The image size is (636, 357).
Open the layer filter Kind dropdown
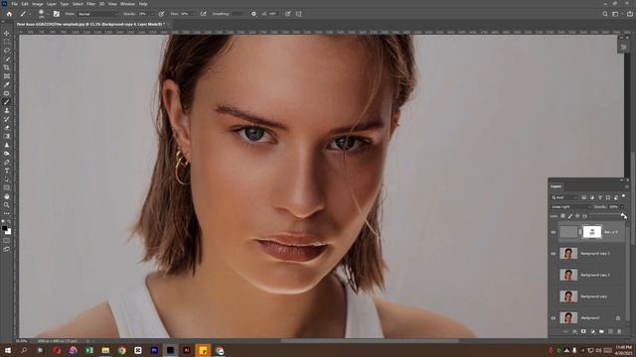tap(563, 197)
